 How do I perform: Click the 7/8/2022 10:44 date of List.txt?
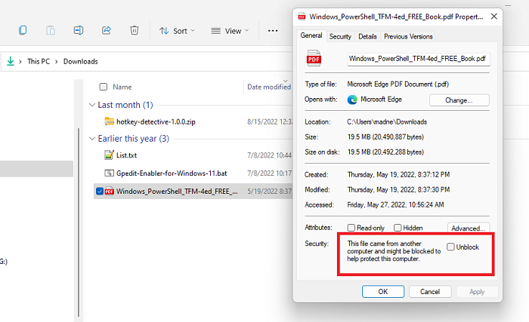click(x=269, y=155)
